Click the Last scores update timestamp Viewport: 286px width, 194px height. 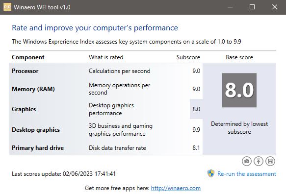pyautogui.click(x=64, y=174)
